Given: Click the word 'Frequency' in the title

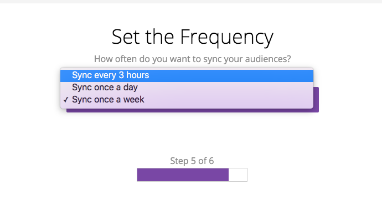Looking at the screenshot, I should (x=226, y=37).
